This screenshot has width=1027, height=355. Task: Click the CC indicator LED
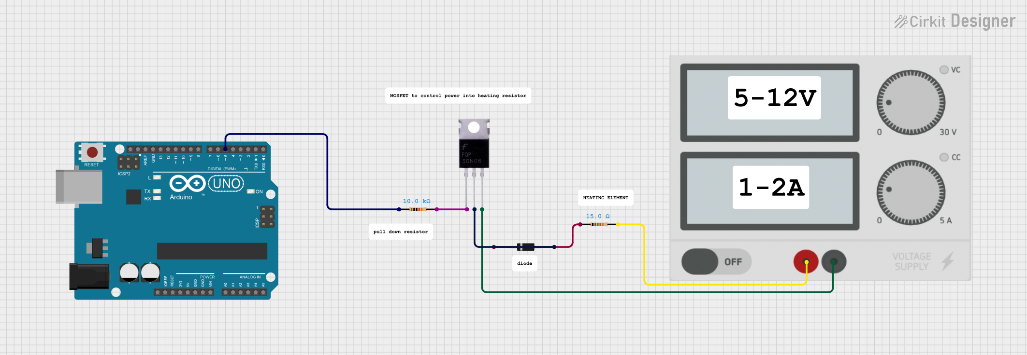click(x=944, y=157)
